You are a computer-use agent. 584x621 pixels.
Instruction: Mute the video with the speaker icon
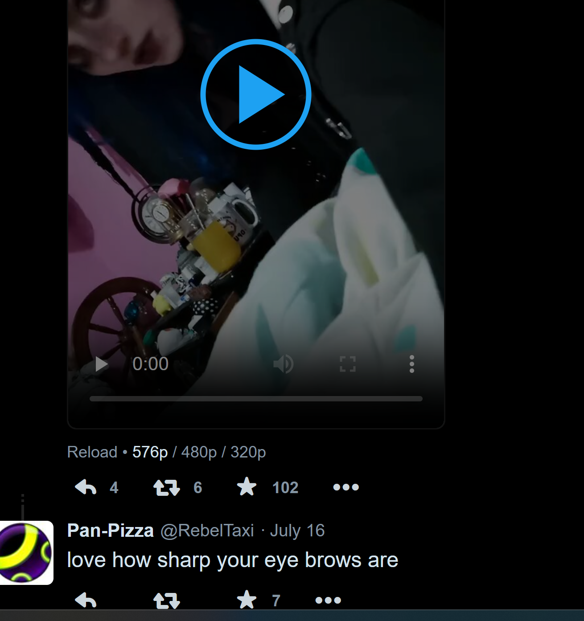click(x=284, y=364)
